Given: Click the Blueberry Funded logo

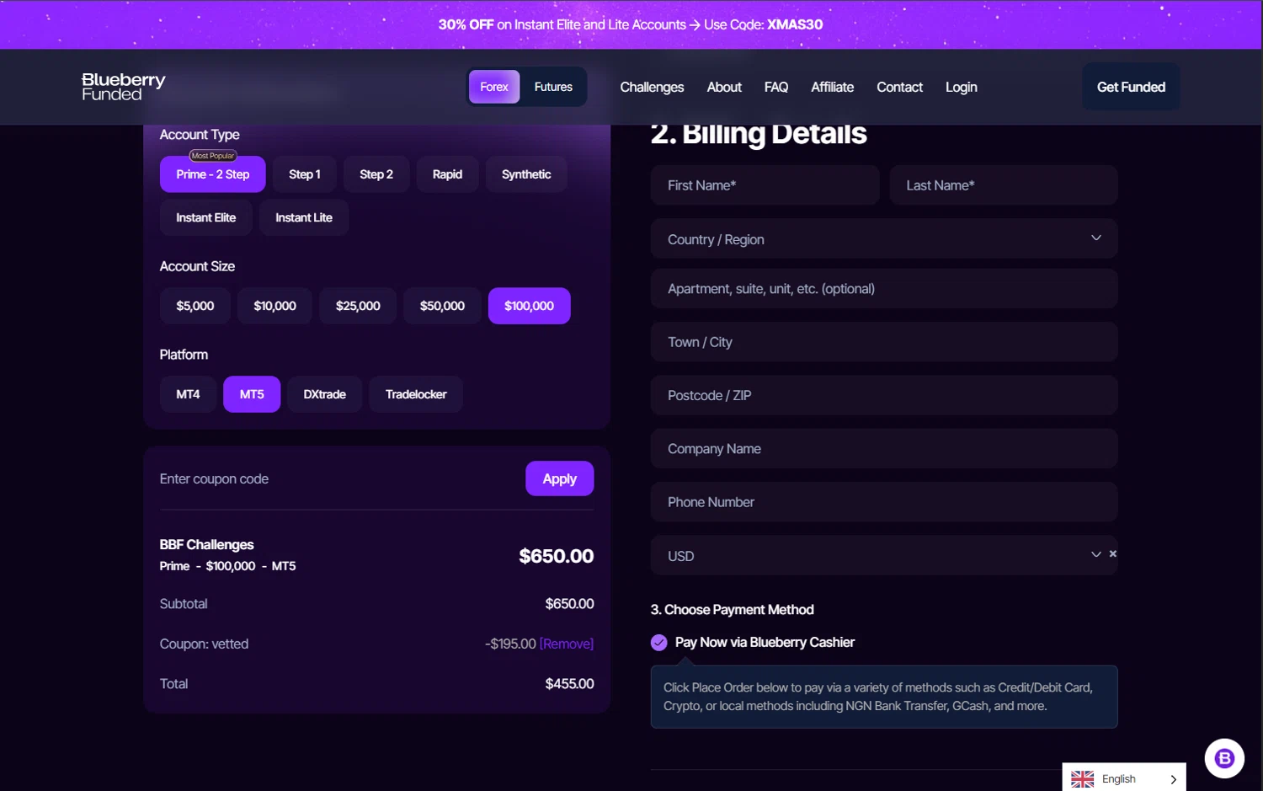Looking at the screenshot, I should click(123, 87).
